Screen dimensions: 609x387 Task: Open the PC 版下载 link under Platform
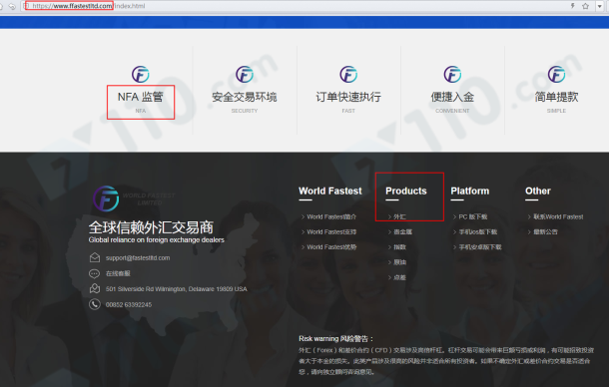point(473,216)
